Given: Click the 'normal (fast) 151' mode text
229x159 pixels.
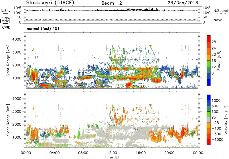Looking at the screenshot, I should point(43,28).
